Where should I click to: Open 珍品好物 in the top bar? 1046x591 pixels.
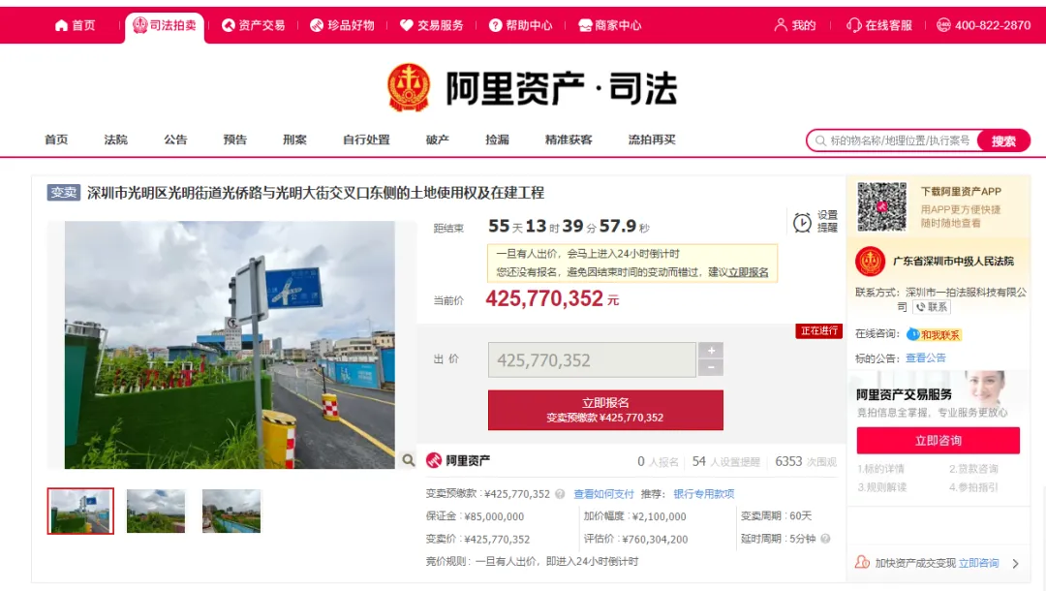(342, 25)
